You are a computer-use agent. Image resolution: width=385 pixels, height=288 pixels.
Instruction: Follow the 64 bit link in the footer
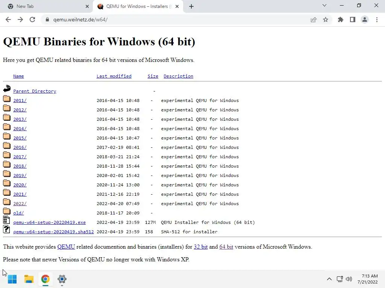(226, 247)
